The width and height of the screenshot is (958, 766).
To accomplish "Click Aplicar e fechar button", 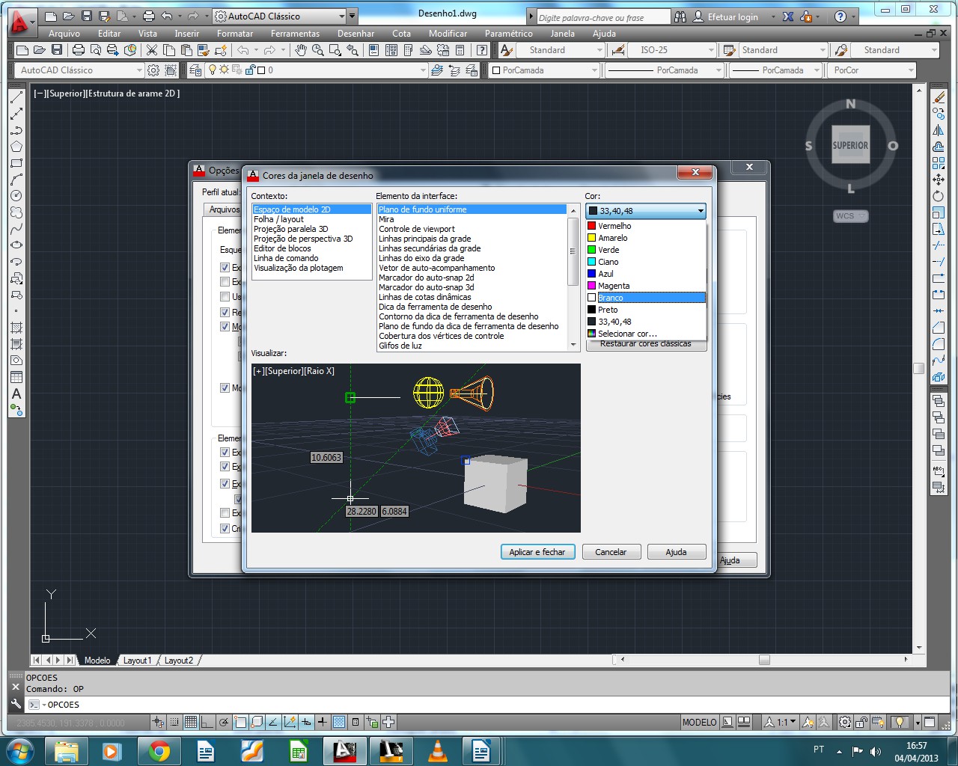I will [537, 552].
